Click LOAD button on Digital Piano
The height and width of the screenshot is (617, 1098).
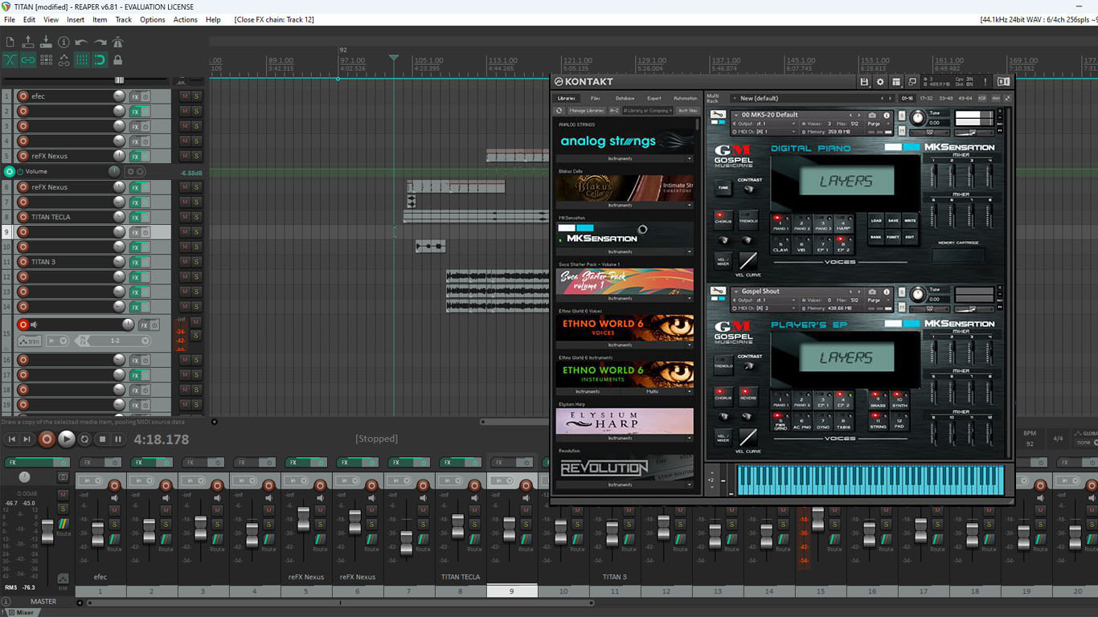pyautogui.click(x=876, y=220)
